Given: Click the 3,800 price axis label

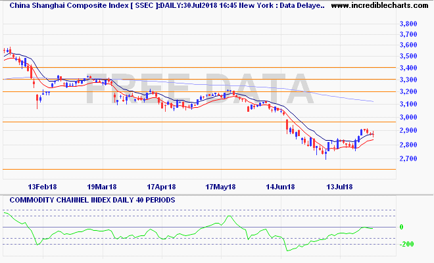Looking at the screenshot, I should point(408,24).
